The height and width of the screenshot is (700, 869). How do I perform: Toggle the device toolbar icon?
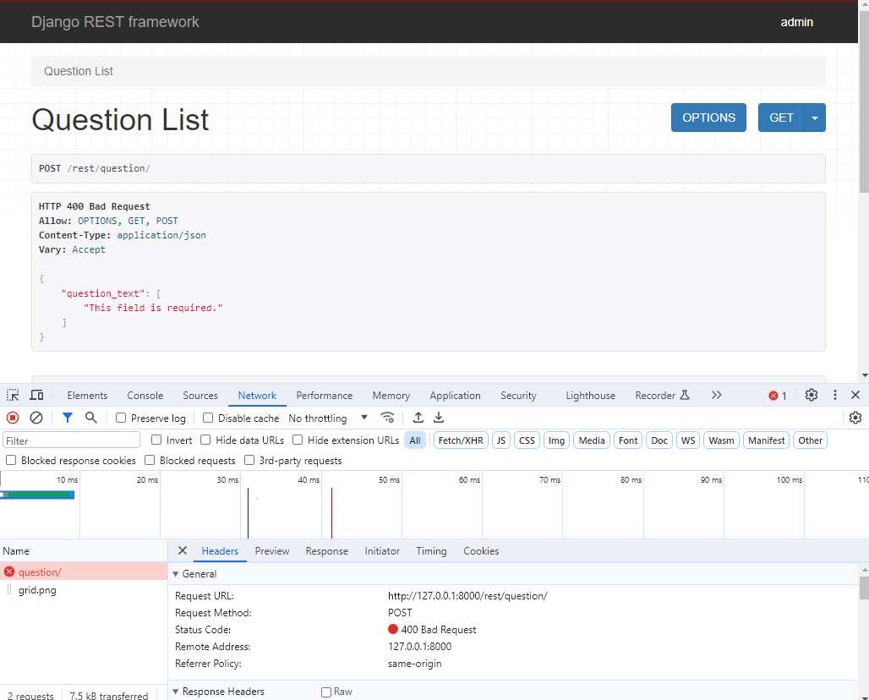[x=36, y=395]
